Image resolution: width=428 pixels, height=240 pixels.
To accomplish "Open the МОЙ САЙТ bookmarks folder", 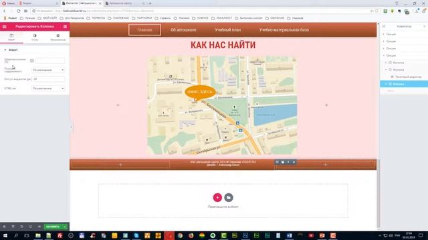I will [x=47, y=18].
